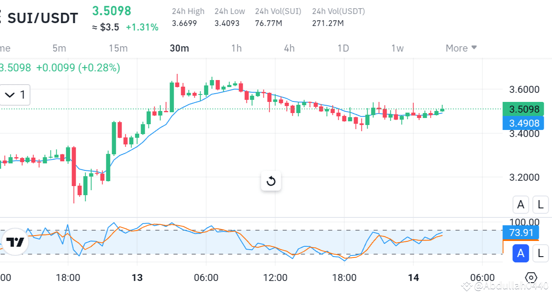Switch to the 1h timeframe

click(x=237, y=48)
